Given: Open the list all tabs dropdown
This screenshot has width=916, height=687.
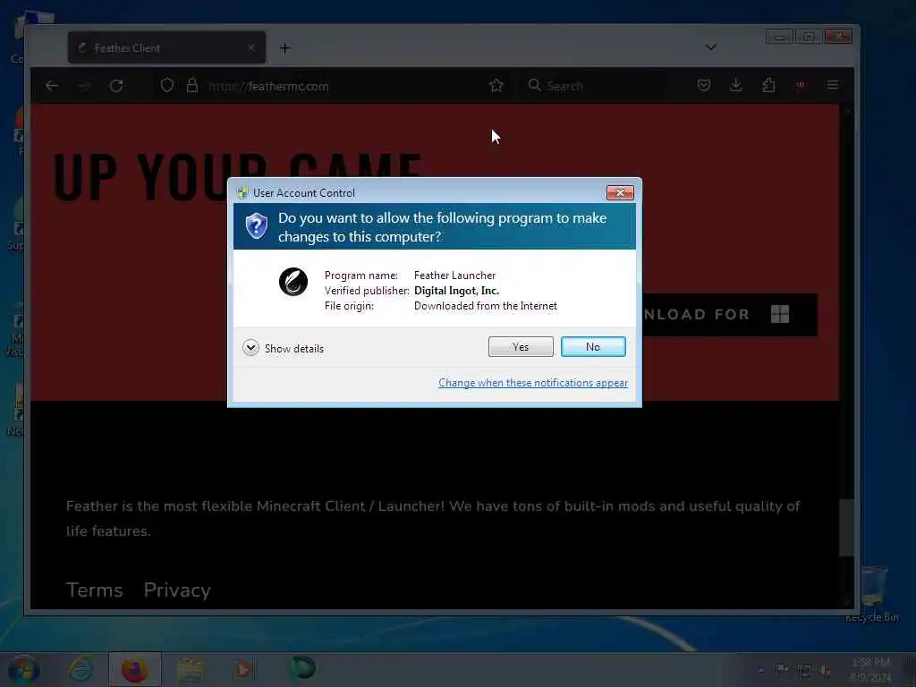Looking at the screenshot, I should click(710, 47).
